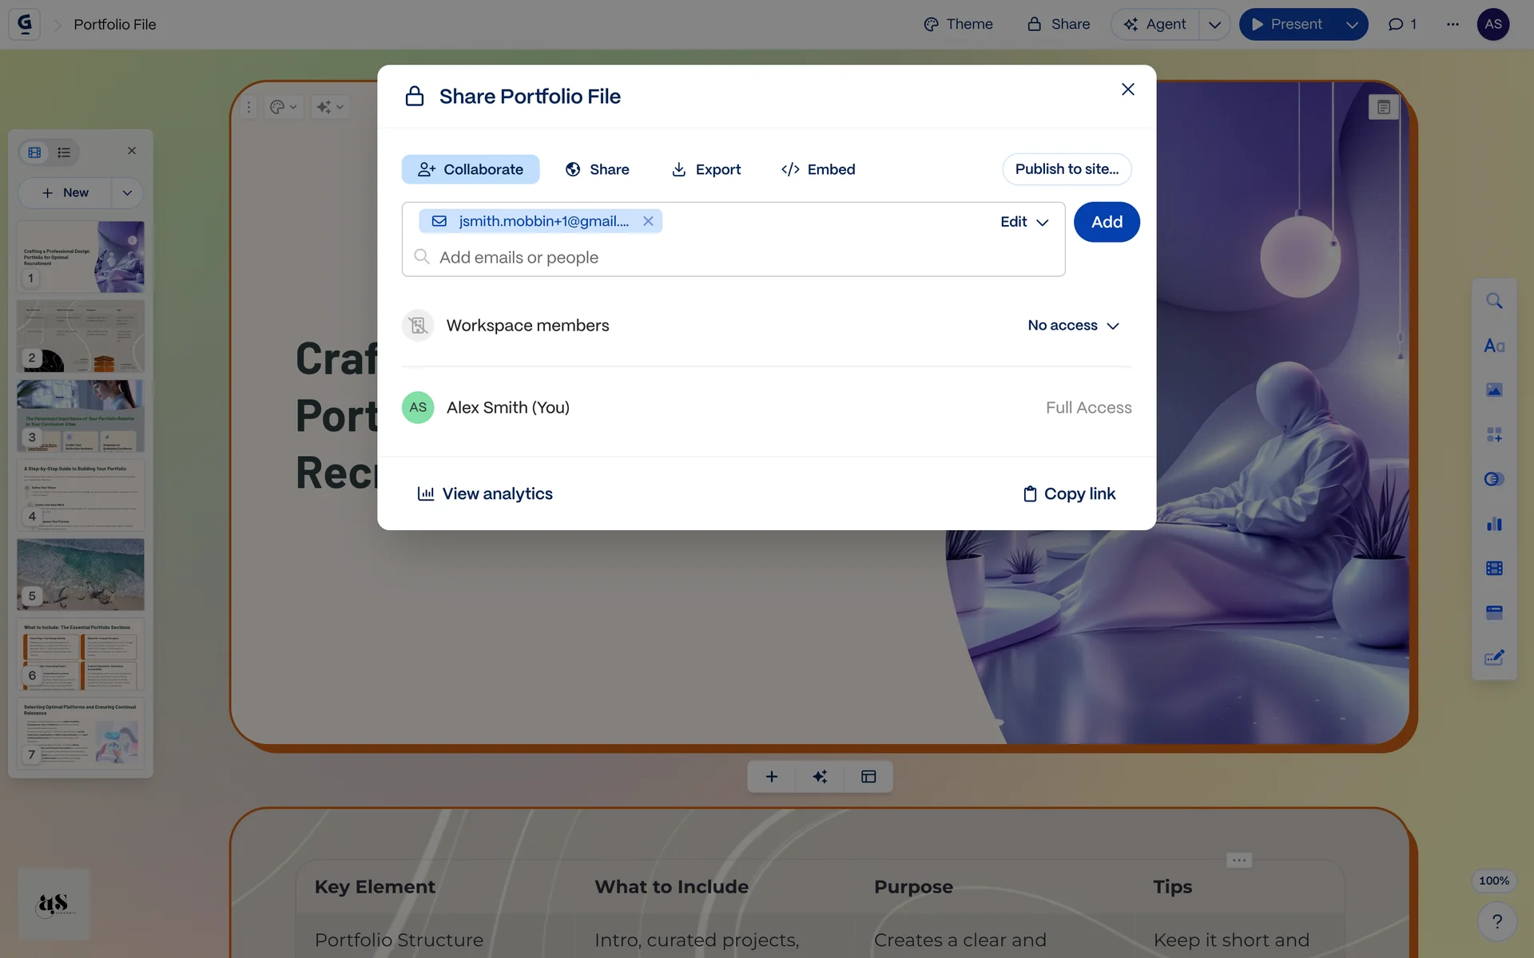Open text styles Aa icon in sidebar

pos(1494,346)
